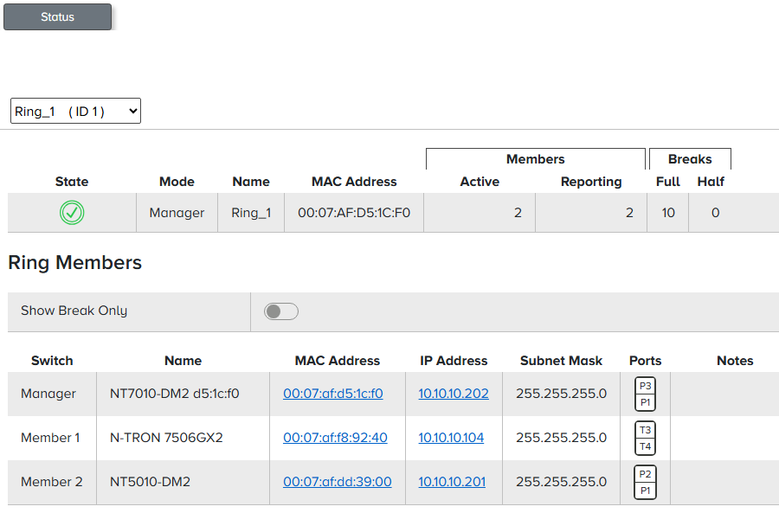779x513 pixels.
Task: Click the Active members column header
Action: (480, 182)
